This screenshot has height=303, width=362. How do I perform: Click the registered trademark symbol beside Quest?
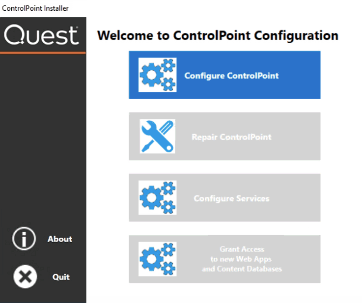click(x=77, y=28)
